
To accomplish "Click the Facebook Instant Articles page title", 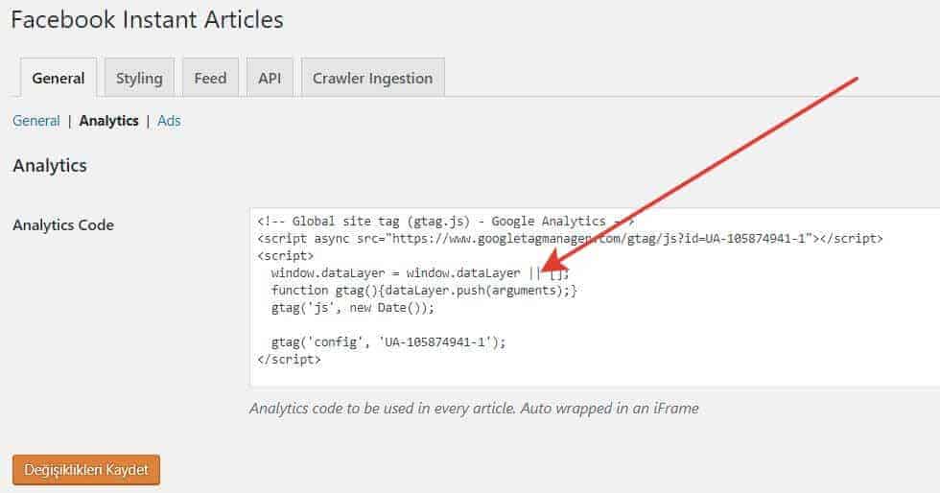I will point(148,20).
